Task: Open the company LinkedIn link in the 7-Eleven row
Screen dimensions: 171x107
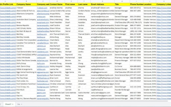Action: coord(164,8)
